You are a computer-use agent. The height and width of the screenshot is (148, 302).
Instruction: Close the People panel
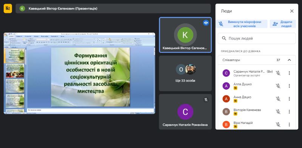[292, 11]
